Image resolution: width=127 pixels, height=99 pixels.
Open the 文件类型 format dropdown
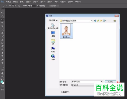(x=83, y=85)
